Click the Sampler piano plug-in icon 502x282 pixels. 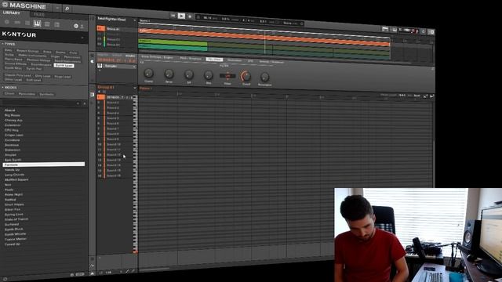point(100,66)
